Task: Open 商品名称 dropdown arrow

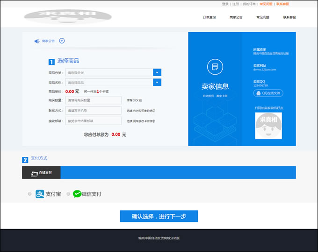Action: pos(157,82)
